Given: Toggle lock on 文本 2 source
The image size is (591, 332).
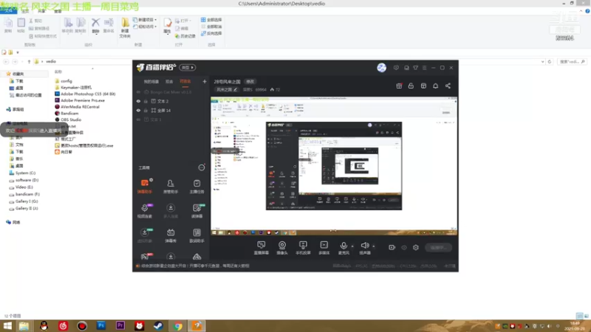Looking at the screenshot, I should (x=146, y=101).
